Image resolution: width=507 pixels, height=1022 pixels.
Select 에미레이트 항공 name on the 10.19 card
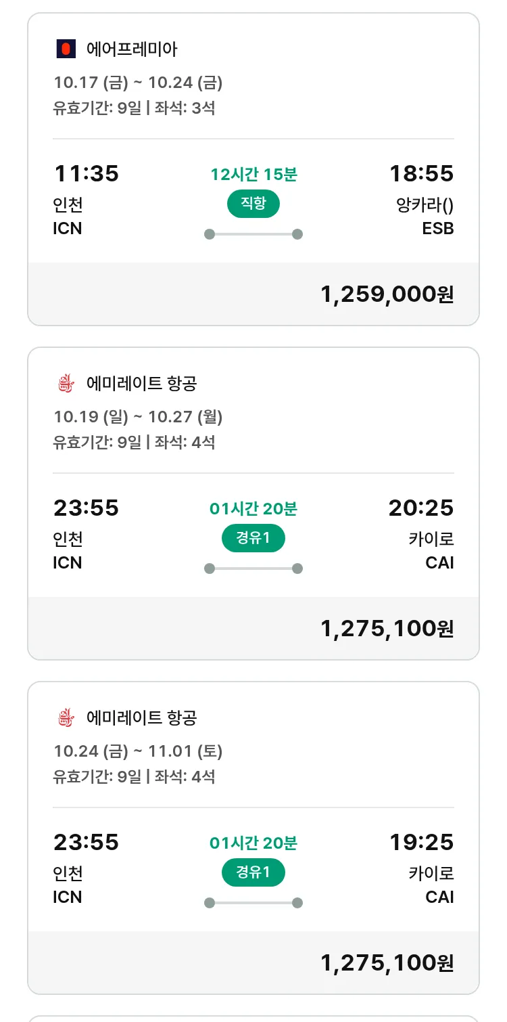[x=141, y=383]
